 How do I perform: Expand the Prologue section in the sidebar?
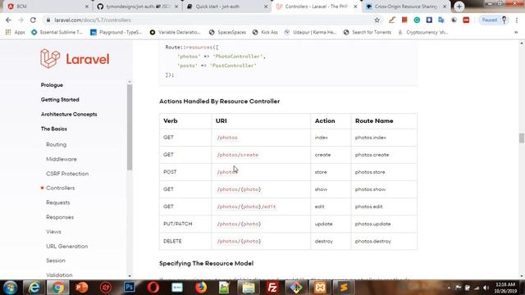(x=52, y=85)
